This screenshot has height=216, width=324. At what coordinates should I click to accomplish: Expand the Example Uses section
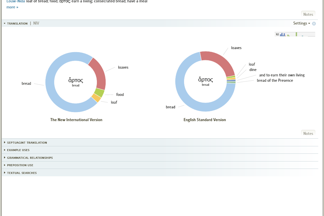pos(5,150)
